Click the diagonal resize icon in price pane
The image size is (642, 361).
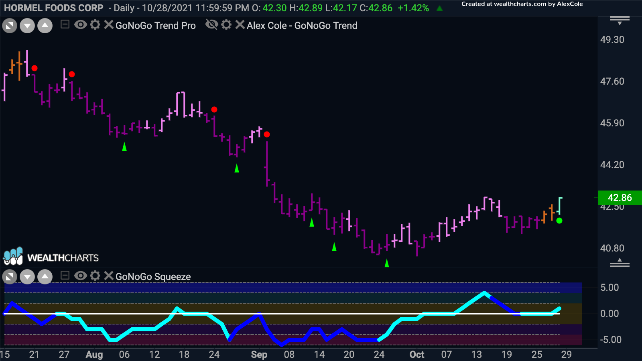[10, 26]
